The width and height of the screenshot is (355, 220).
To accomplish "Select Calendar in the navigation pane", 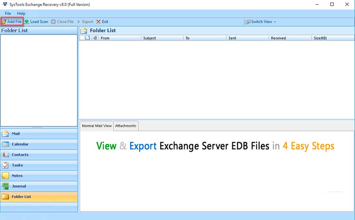I will click(39, 144).
